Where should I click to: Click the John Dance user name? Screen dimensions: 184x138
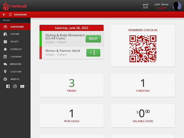(161, 4)
